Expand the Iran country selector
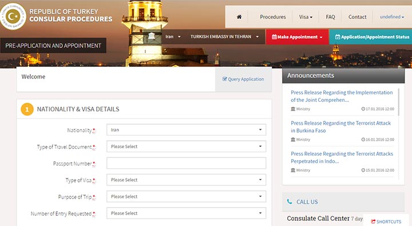This screenshot has height=226, width=412. tap(173, 37)
